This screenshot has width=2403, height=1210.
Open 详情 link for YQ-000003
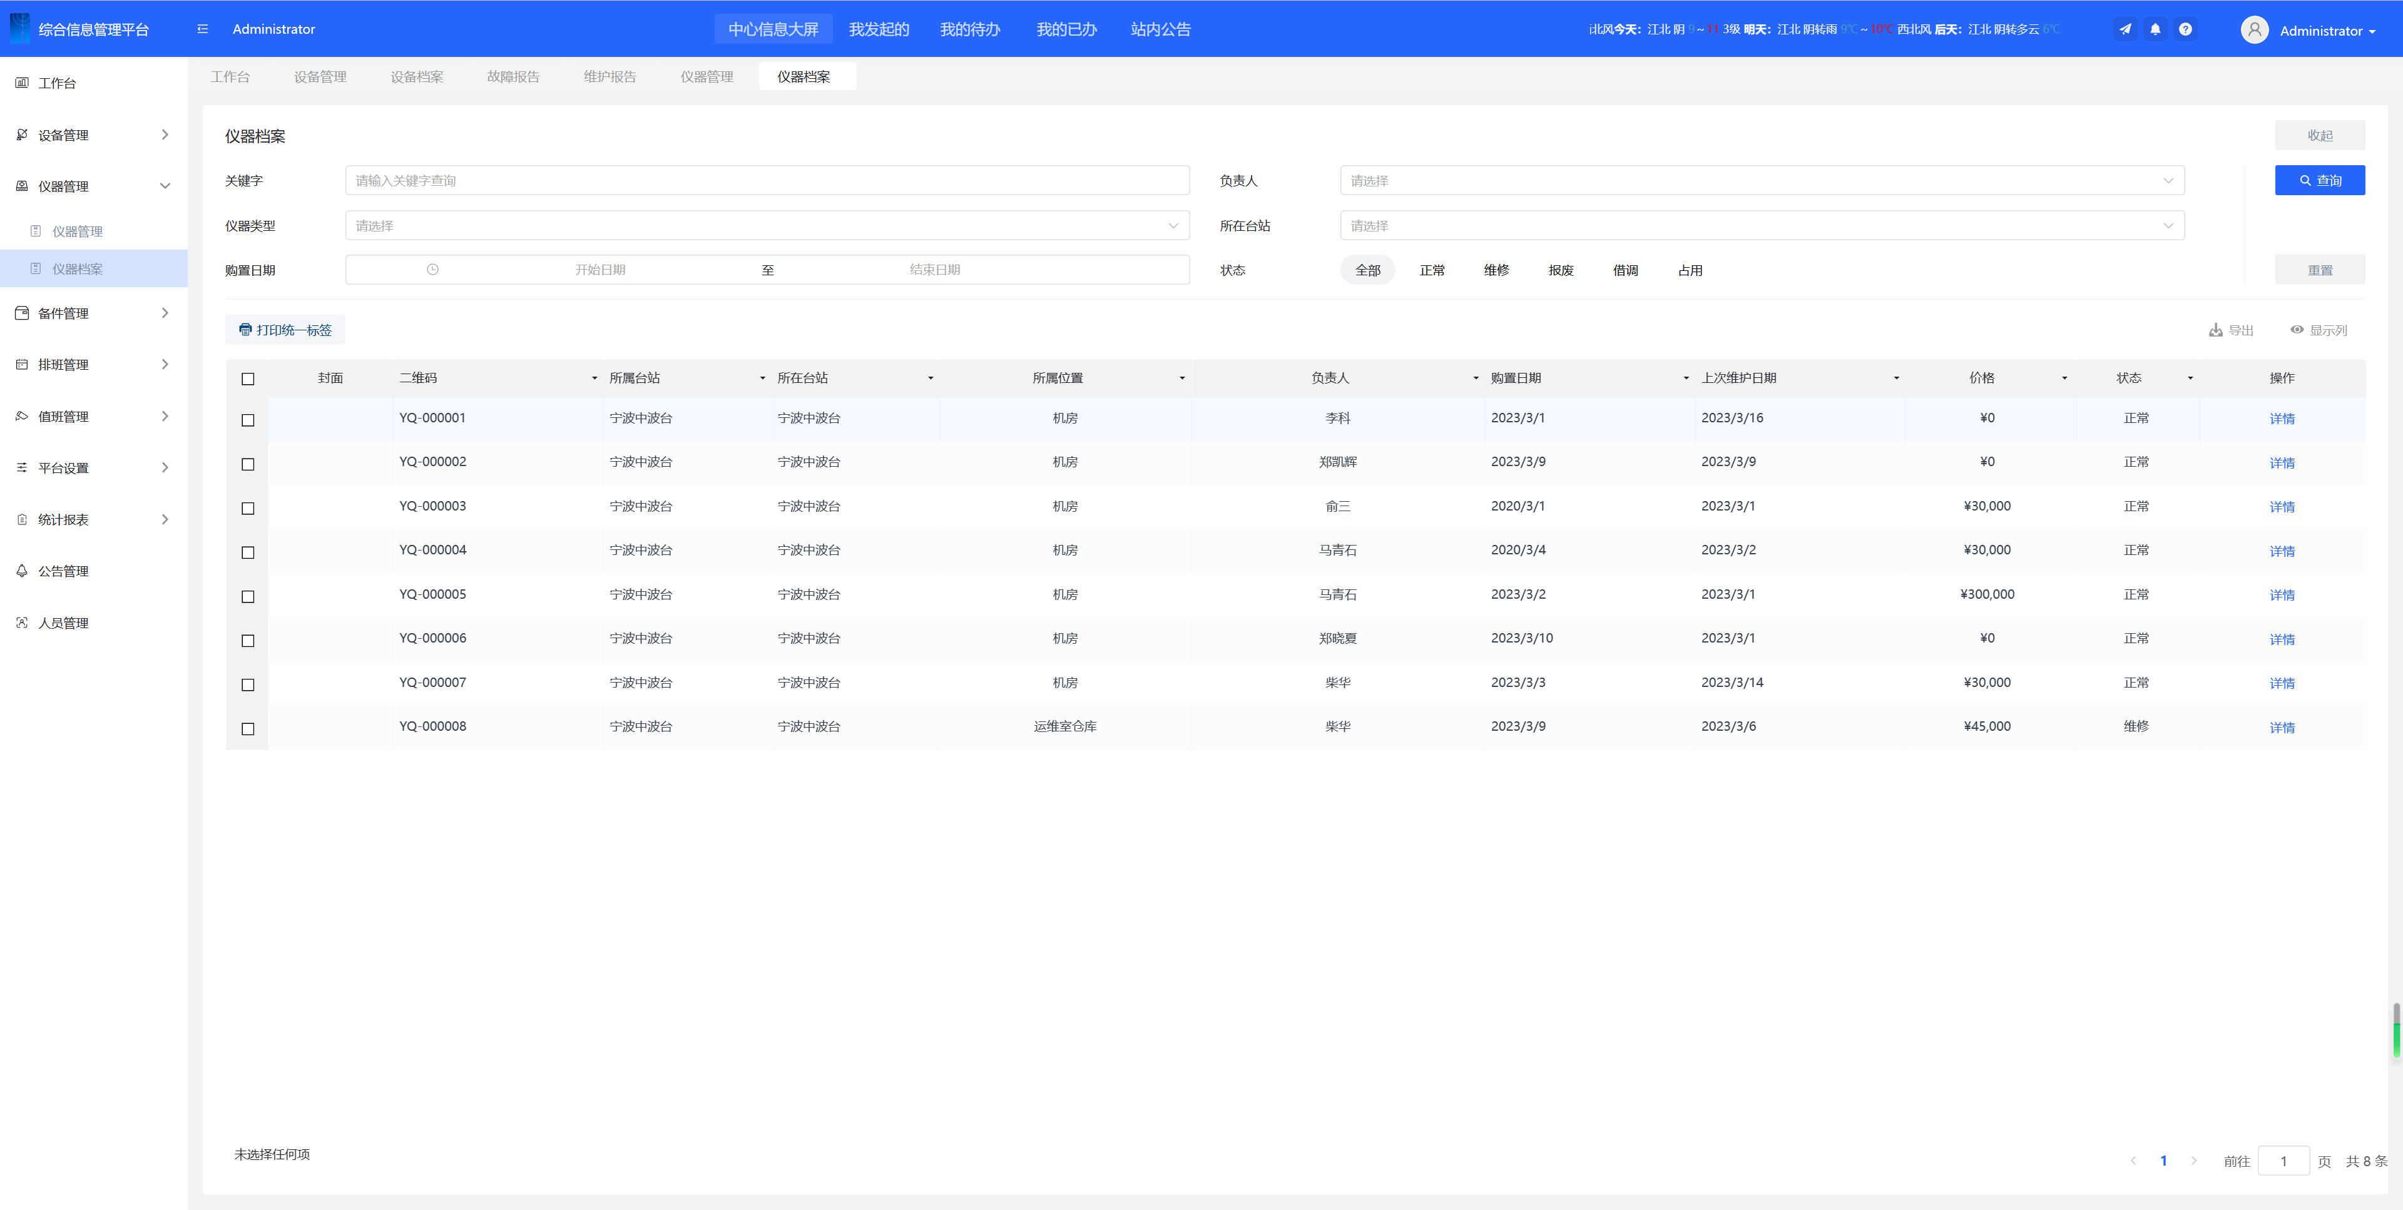pyautogui.click(x=2282, y=507)
